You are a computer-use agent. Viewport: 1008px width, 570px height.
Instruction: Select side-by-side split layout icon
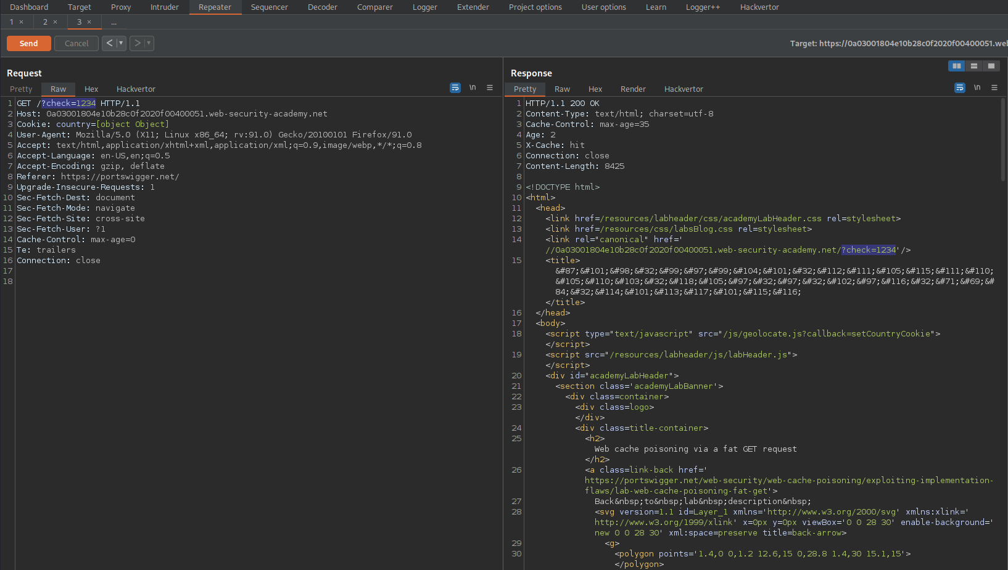pos(957,66)
